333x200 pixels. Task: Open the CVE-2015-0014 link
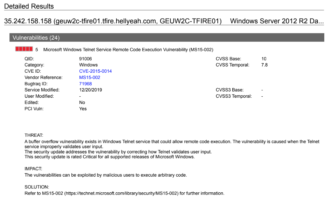tap(95, 71)
